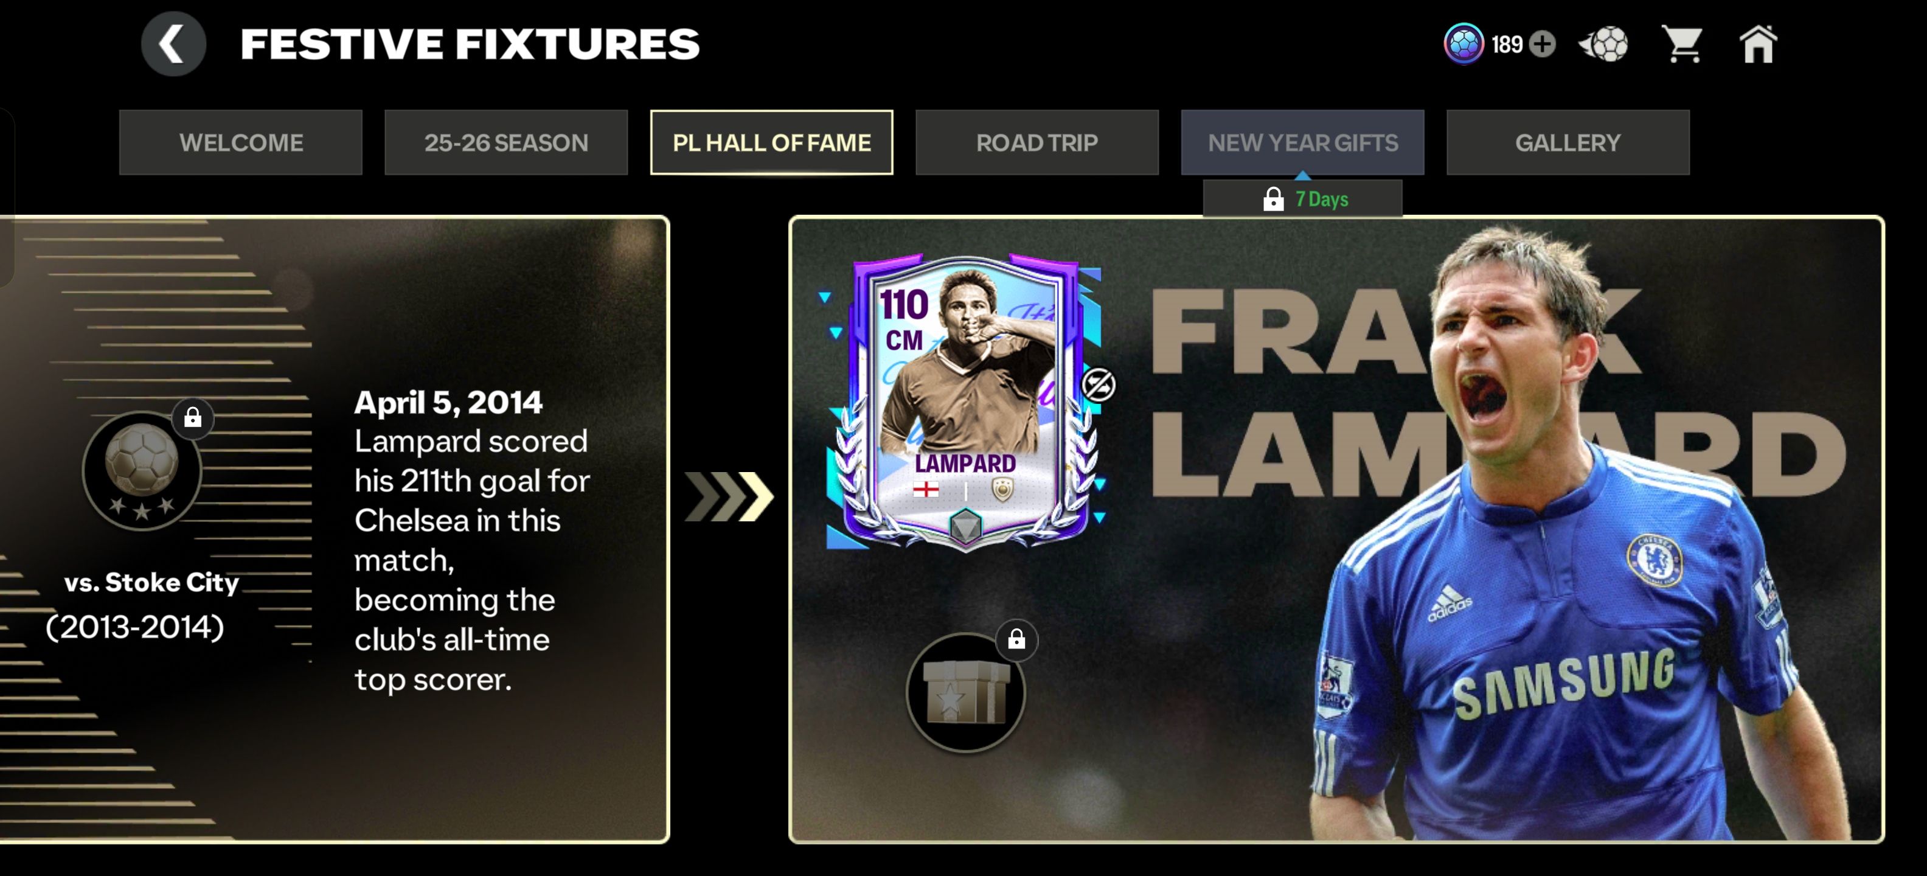This screenshot has height=876, width=1927.
Task: Switch to the Gallery tab
Action: click(x=1568, y=143)
